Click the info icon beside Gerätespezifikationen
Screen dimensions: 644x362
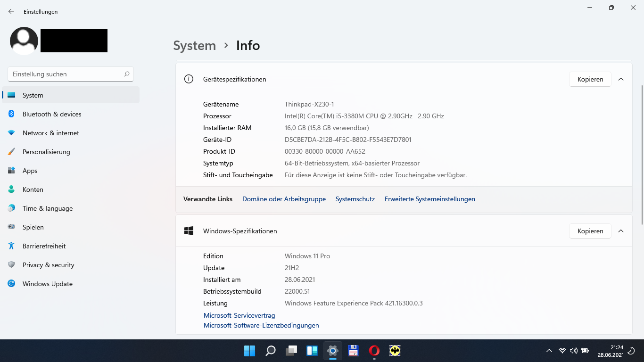(189, 79)
